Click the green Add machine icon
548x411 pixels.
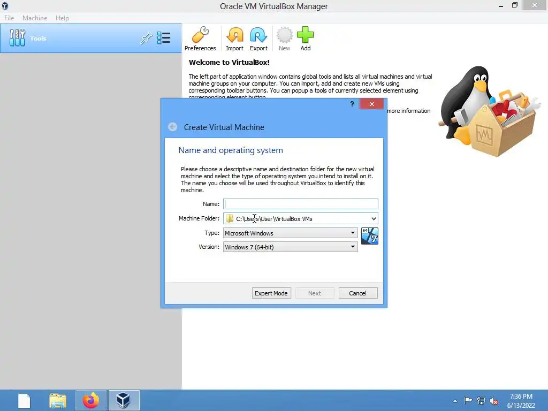click(x=306, y=39)
